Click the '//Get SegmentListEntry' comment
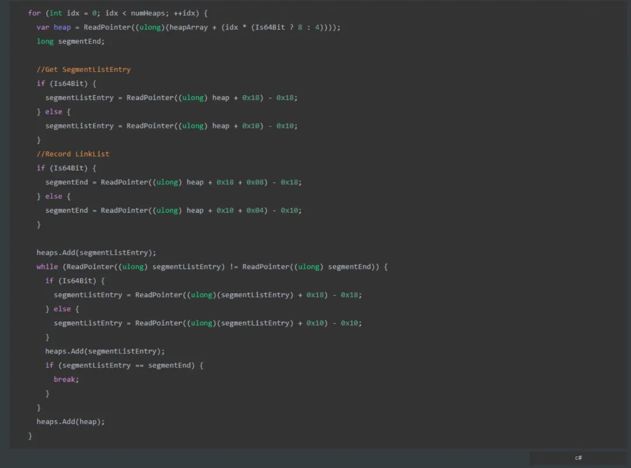 click(84, 70)
